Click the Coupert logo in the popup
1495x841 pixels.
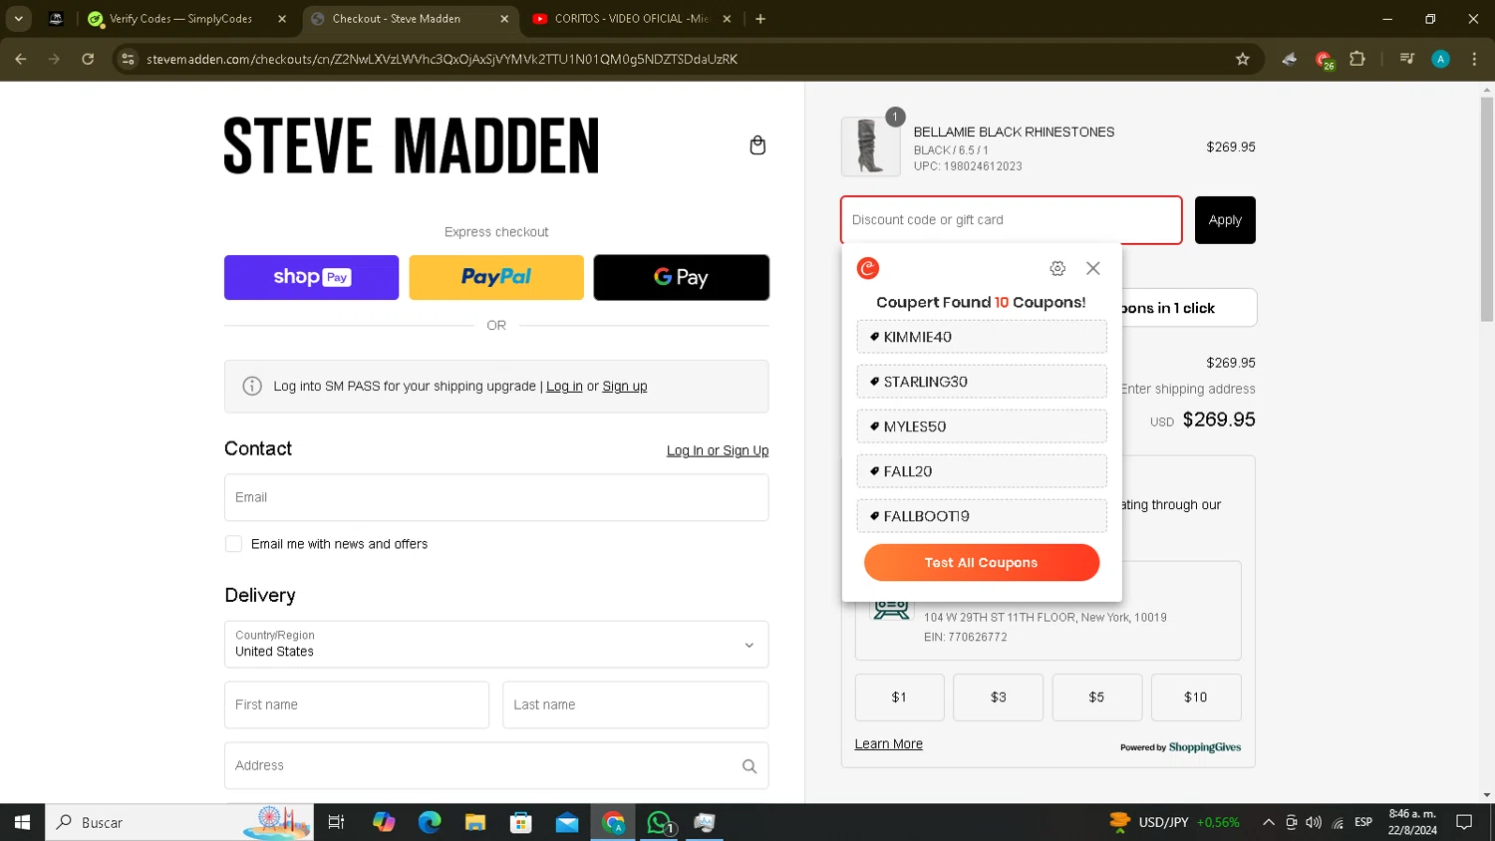[x=868, y=268]
